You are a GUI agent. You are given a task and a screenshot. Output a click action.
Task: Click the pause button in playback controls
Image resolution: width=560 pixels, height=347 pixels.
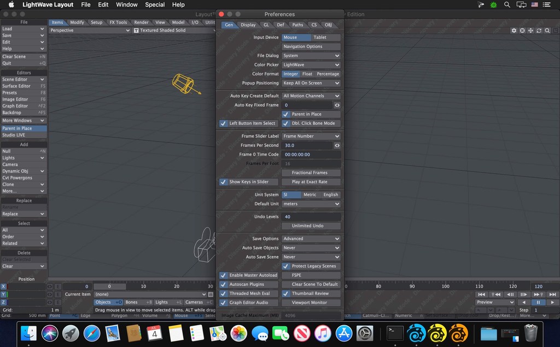pyautogui.click(x=538, y=302)
